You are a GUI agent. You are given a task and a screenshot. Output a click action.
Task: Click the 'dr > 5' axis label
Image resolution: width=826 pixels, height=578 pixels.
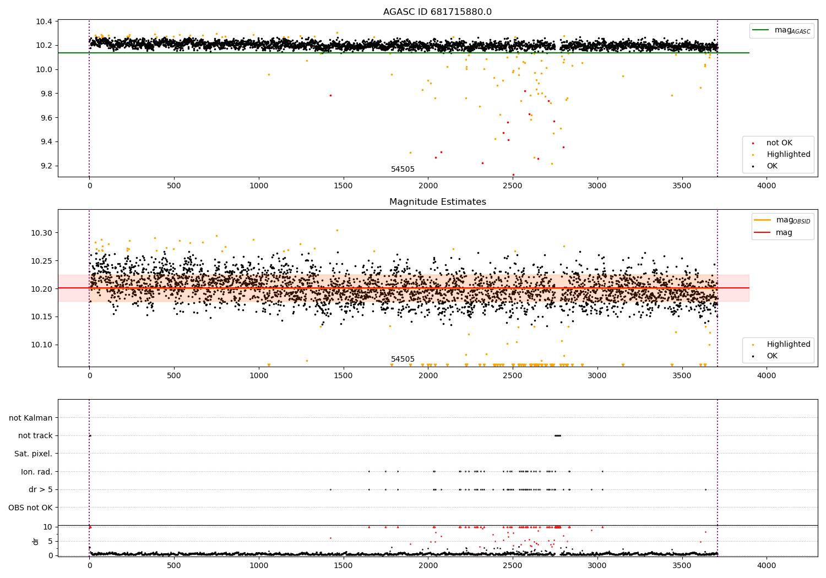click(41, 489)
